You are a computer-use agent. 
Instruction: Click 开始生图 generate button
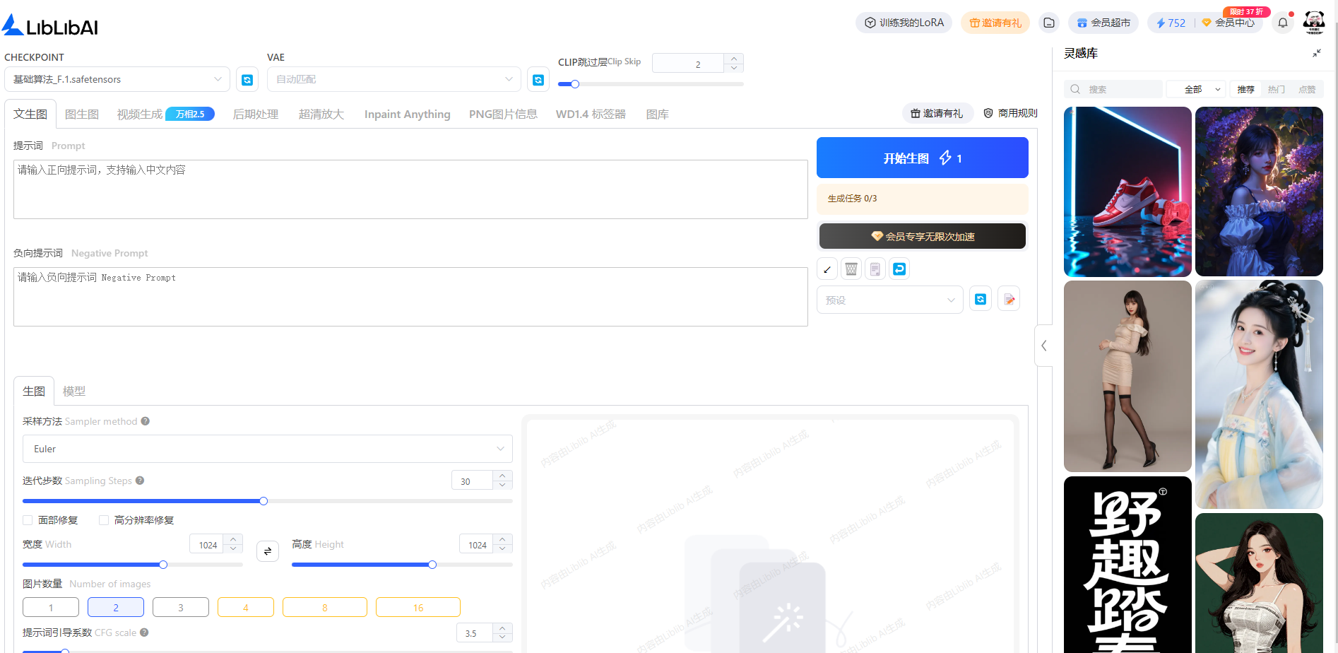click(x=923, y=158)
